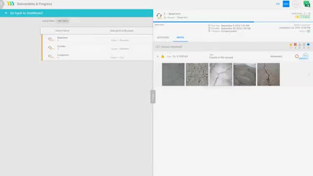Click the structure icon under Basement title
The width and height of the screenshot is (313, 176).
[x=165, y=17]
